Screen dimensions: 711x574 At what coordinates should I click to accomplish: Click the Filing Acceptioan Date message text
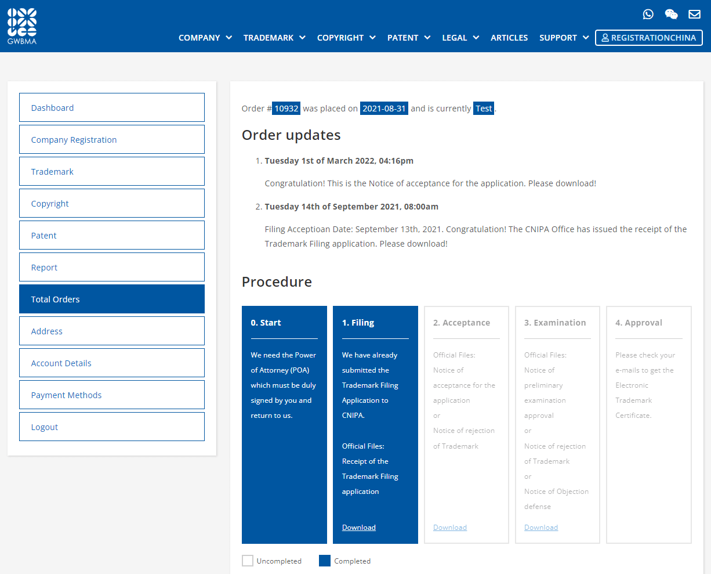point(476,236)
